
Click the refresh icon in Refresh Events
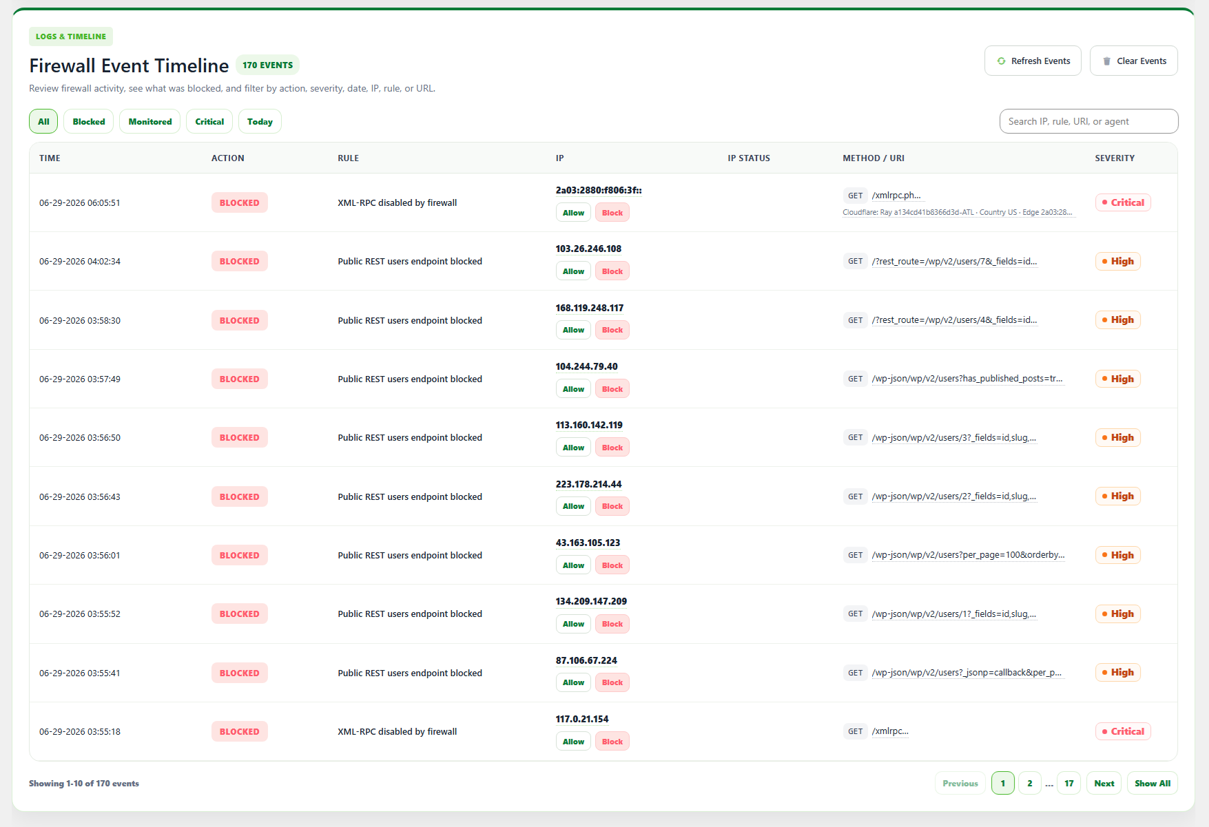(x=1001, y=61)
